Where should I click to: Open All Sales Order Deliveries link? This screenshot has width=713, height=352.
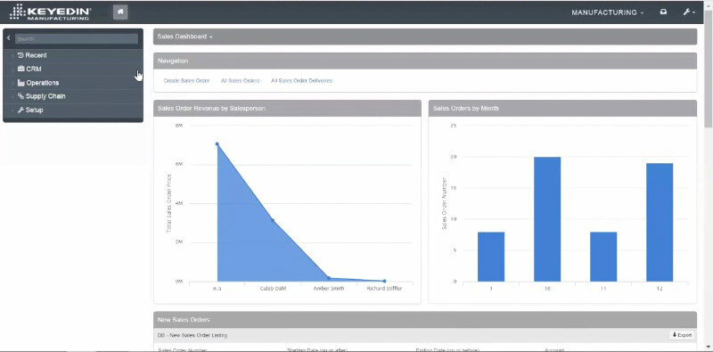point(301,80)
